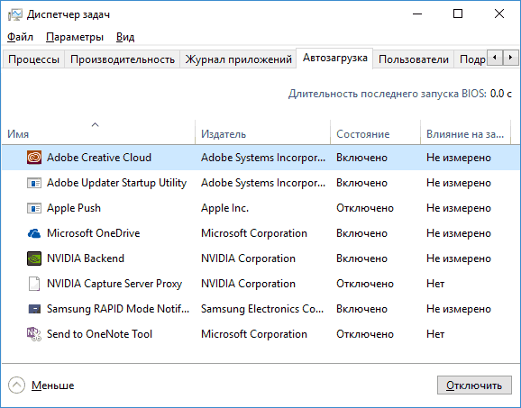The width and height of the screenshot is (521, 408).
Task: Close the Диспетчер задач window
Action: point(499,14)
